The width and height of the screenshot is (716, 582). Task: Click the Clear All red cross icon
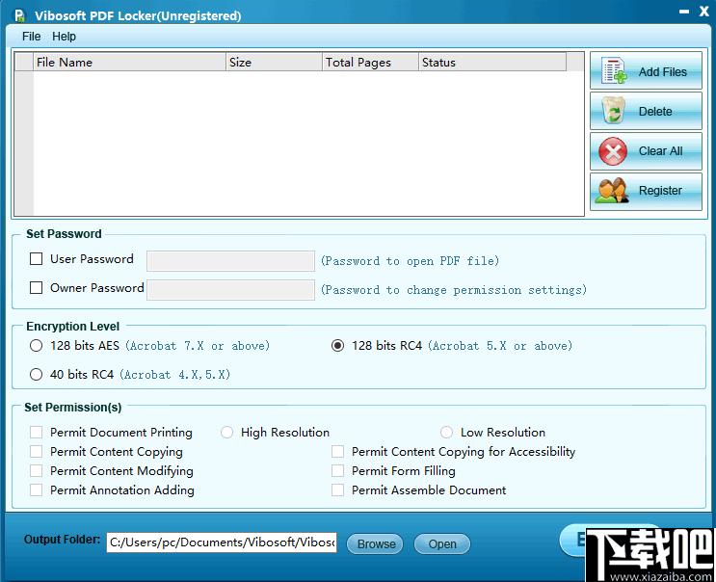613,151
